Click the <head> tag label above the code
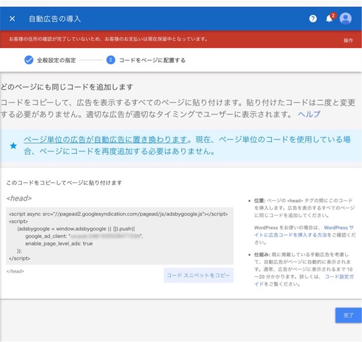Screen dimensions: 362x342 pyautogui.click(x=19, y=198)
